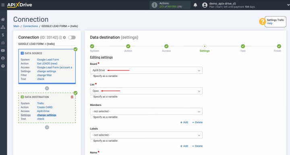Screen dimensions: 290x155
Task: Open the Trello system link
Action: pos(40,103)
